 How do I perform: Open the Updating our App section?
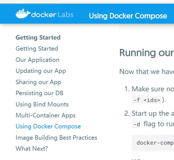[x=41, y=71]
